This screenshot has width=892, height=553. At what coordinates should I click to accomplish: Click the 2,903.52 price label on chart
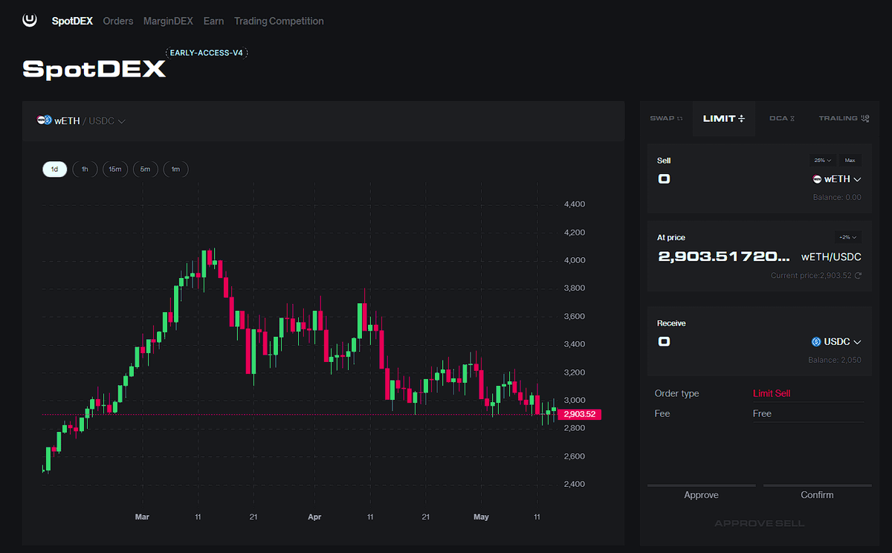pos(580,414)
